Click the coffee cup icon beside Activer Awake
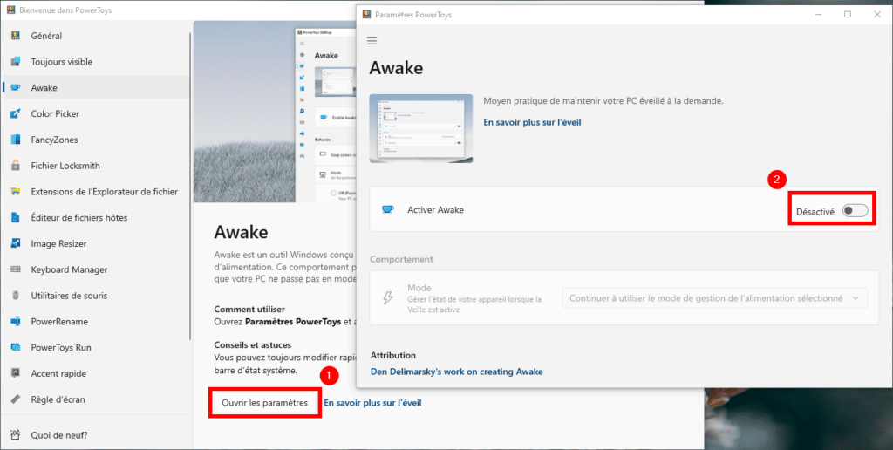 [x=387, y=209]
